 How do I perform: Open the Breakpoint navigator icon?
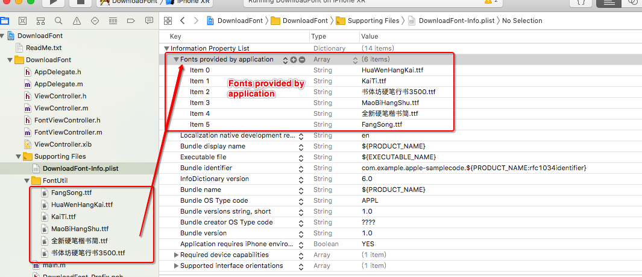click(131, 21)
